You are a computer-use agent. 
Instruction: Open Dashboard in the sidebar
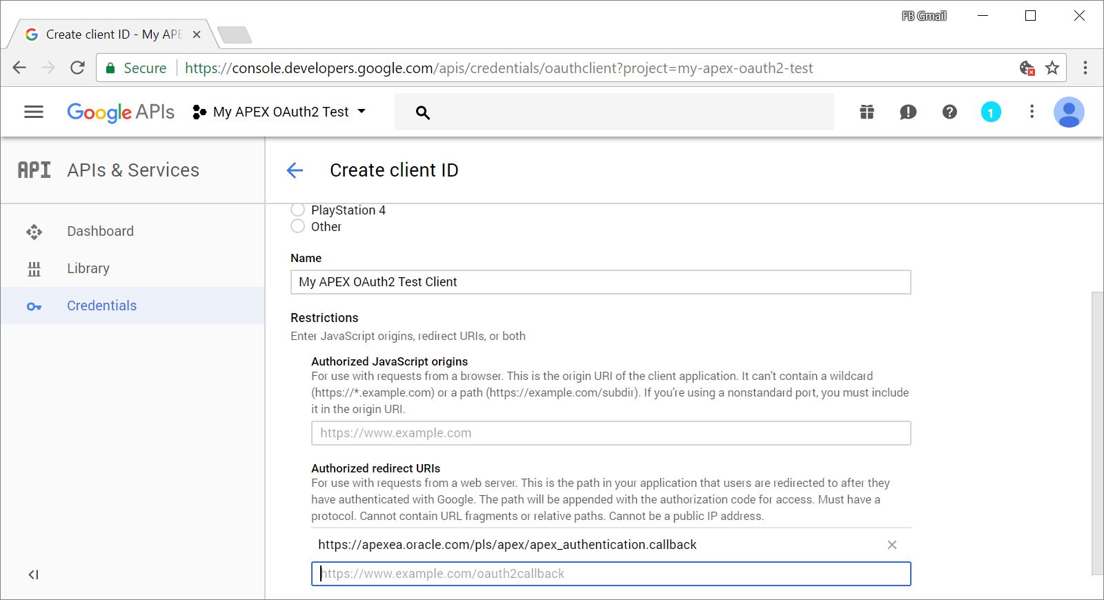click(132, 231)
